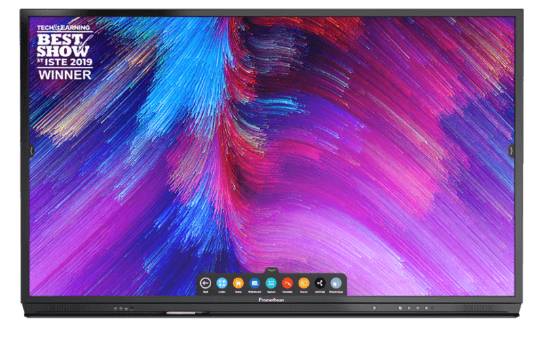Screen dimensions: 543x347
Task: Click the Back label under the arrow icon
Action: [205, 291]
